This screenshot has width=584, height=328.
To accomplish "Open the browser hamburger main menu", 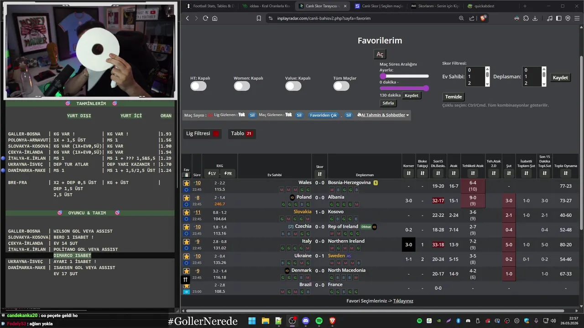I will pyautogui.click(x=577, y=18).
